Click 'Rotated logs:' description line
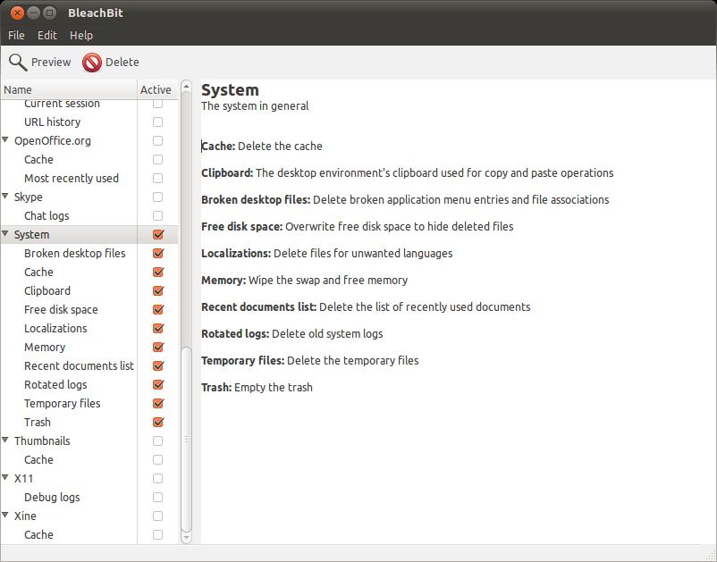This screenshot has width=717, height=562. 291,334
